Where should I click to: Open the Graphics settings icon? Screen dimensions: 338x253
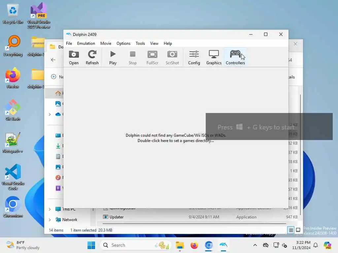pos(214,57)
